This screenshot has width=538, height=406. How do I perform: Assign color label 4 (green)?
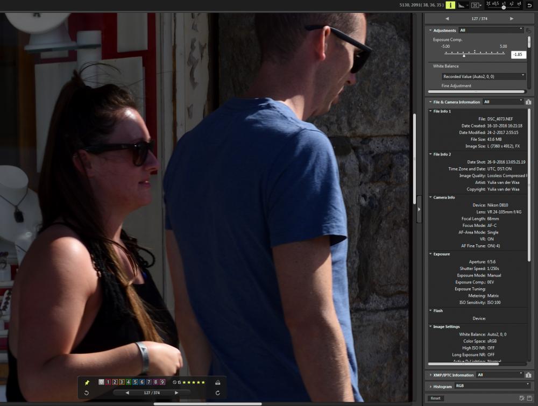click(x=129, y=382)
